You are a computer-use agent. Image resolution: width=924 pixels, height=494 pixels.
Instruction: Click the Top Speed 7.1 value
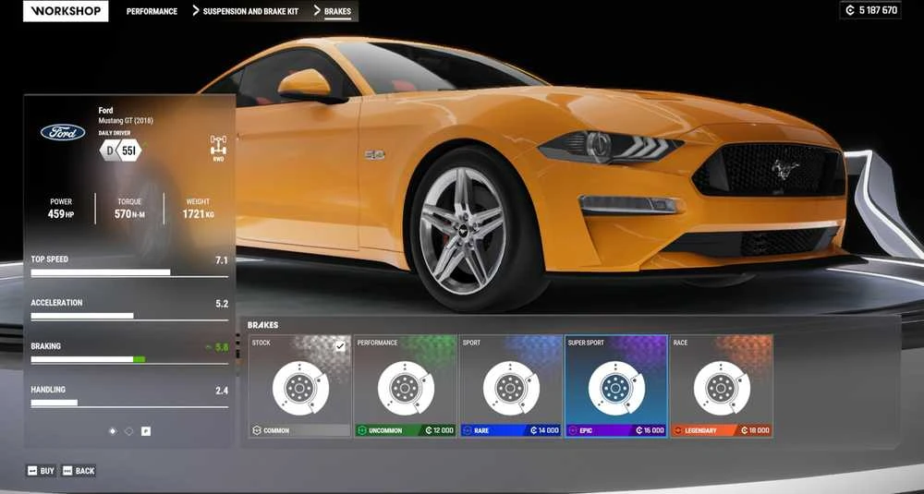coord(222,259)
